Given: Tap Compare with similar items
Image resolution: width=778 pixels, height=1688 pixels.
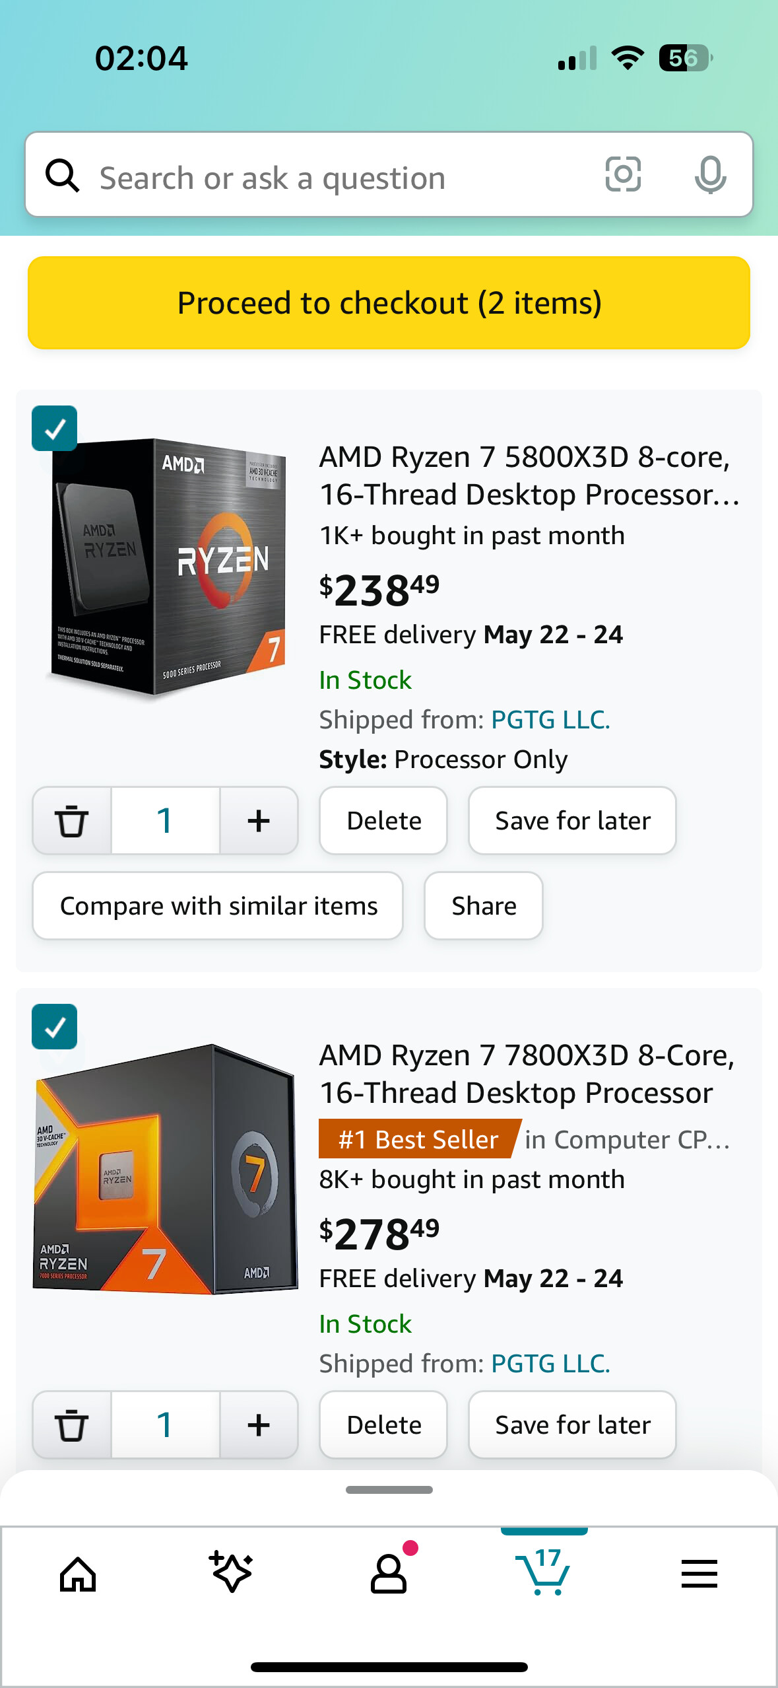Looking at the screenshot, I should click(218, 905).
